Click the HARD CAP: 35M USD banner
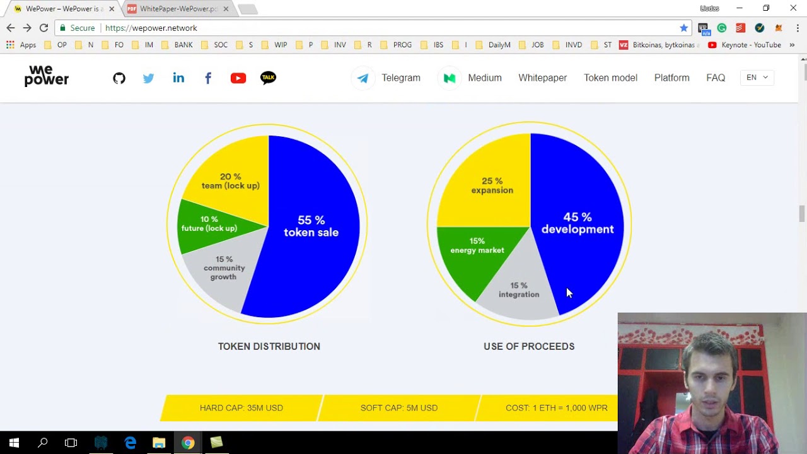 point(241,408)
